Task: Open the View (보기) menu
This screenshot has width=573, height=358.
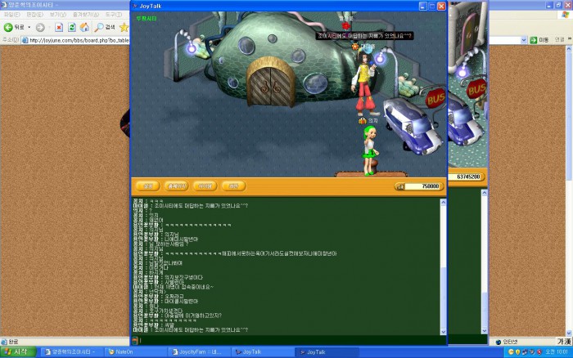Action: (x=57, y=15)
